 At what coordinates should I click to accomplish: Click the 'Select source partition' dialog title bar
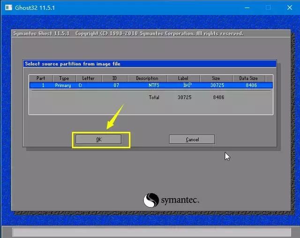click(x=150, y=64)
